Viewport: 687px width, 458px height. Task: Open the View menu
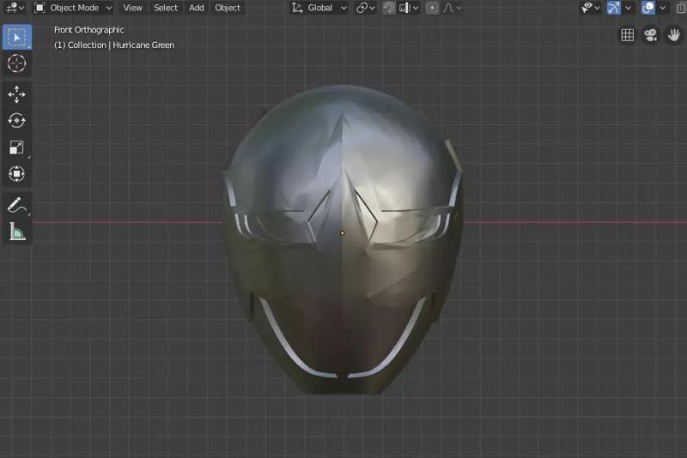click(132, 8)
